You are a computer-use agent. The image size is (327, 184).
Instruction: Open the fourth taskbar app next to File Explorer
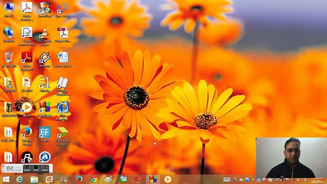click(x=49, y=179)
